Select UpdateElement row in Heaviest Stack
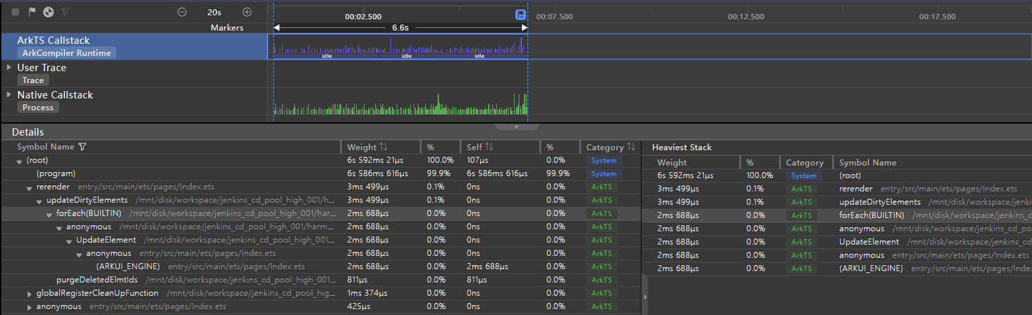The height and width of the screenshot is (315, 1032). coord(869,242)
